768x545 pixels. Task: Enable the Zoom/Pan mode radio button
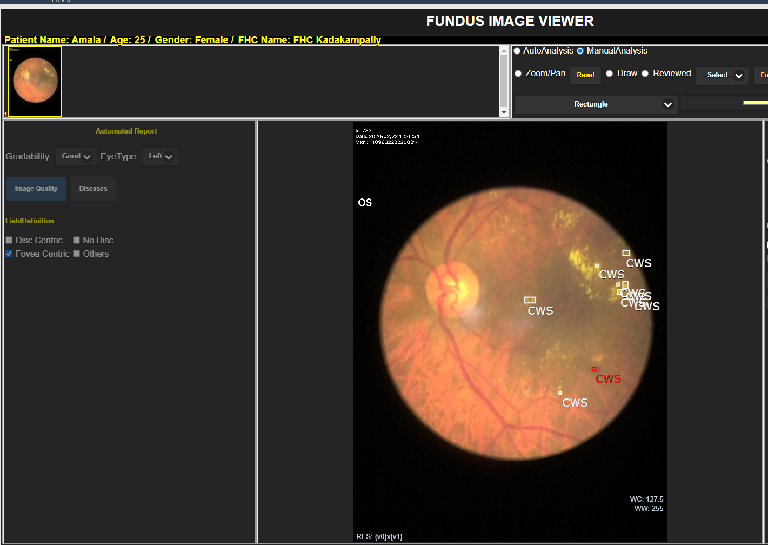click(518, 74)
